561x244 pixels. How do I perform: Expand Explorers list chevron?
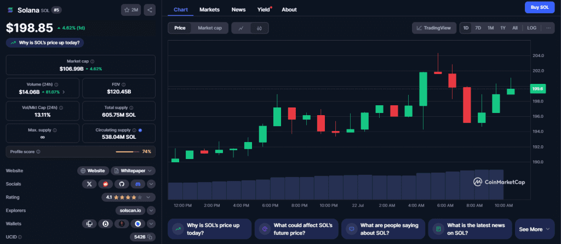[151, 211]
